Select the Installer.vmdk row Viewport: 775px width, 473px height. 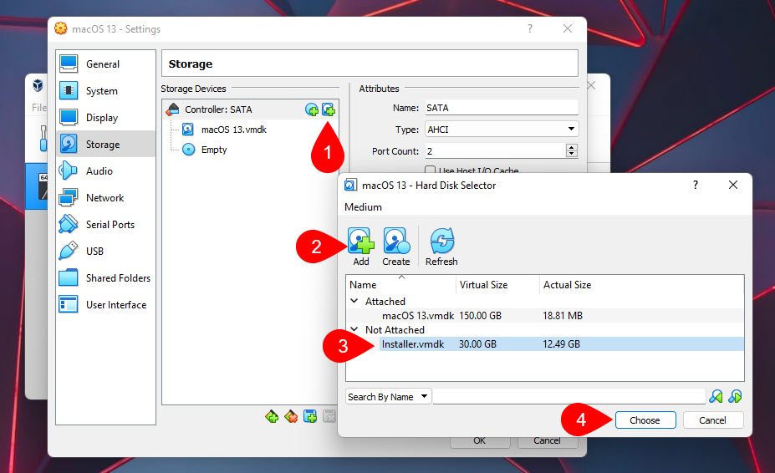pyautogui.click(x=545, y=344)
